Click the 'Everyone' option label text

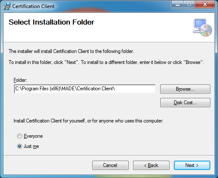(33, 136)
